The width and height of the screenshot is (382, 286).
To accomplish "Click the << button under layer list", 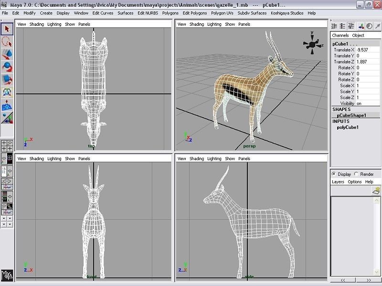I will coord(343,280).
